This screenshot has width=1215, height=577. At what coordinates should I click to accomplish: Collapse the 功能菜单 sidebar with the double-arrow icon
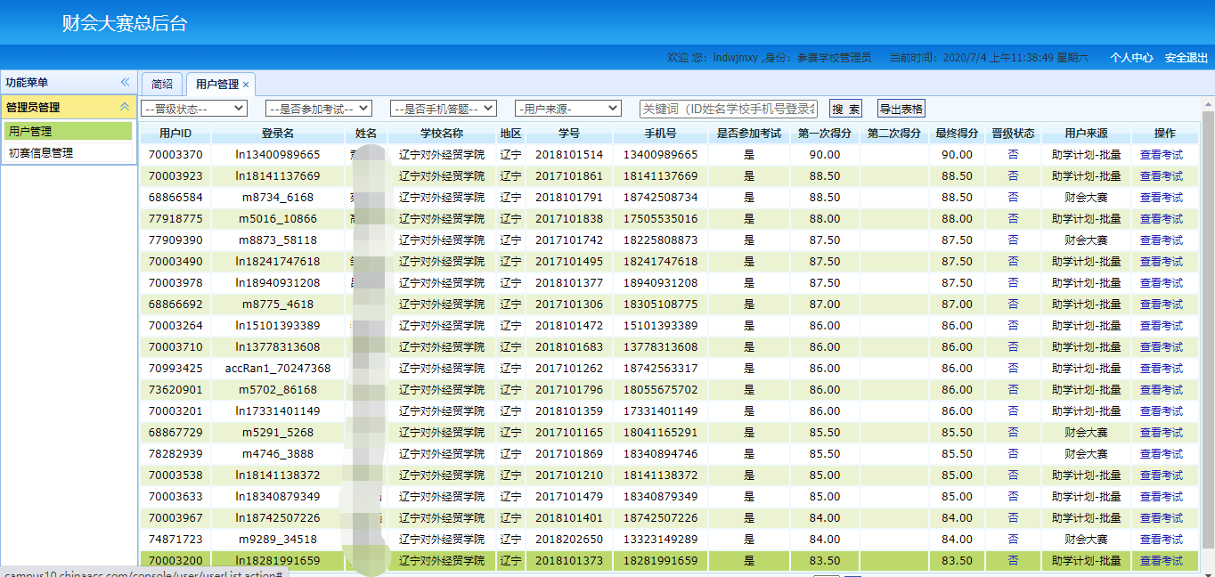point(125,82)
